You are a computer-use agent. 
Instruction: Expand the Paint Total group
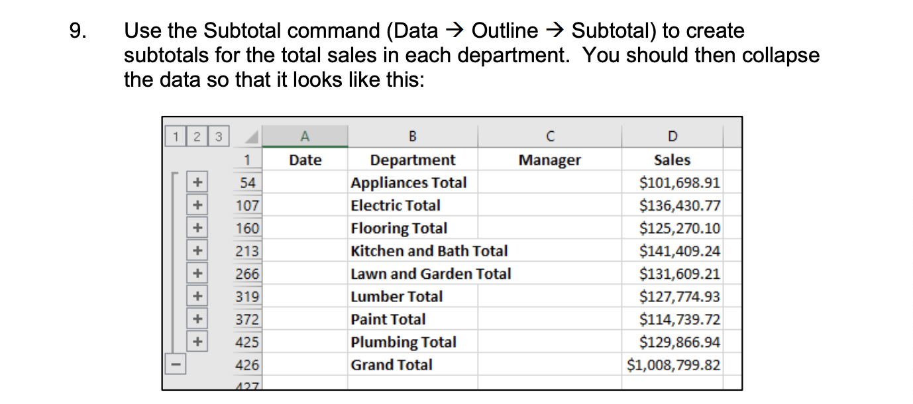coord(197,319)
